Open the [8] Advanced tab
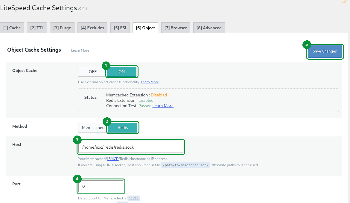 209,28
